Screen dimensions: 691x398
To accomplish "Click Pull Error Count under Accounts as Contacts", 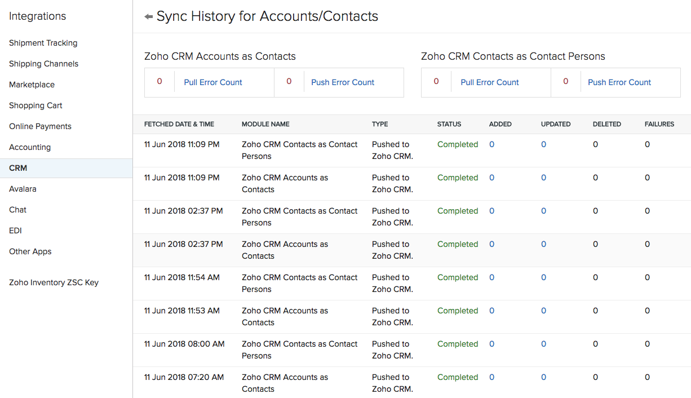I will point(212,82).
